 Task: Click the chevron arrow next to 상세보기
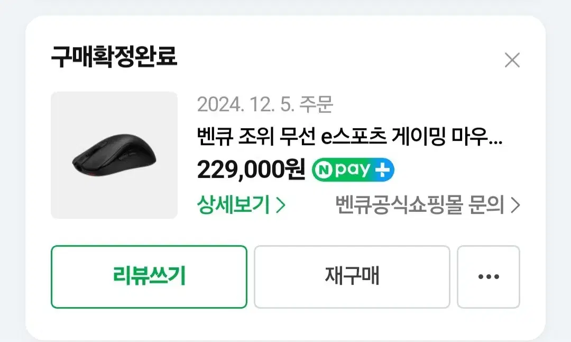pos(281,205)
